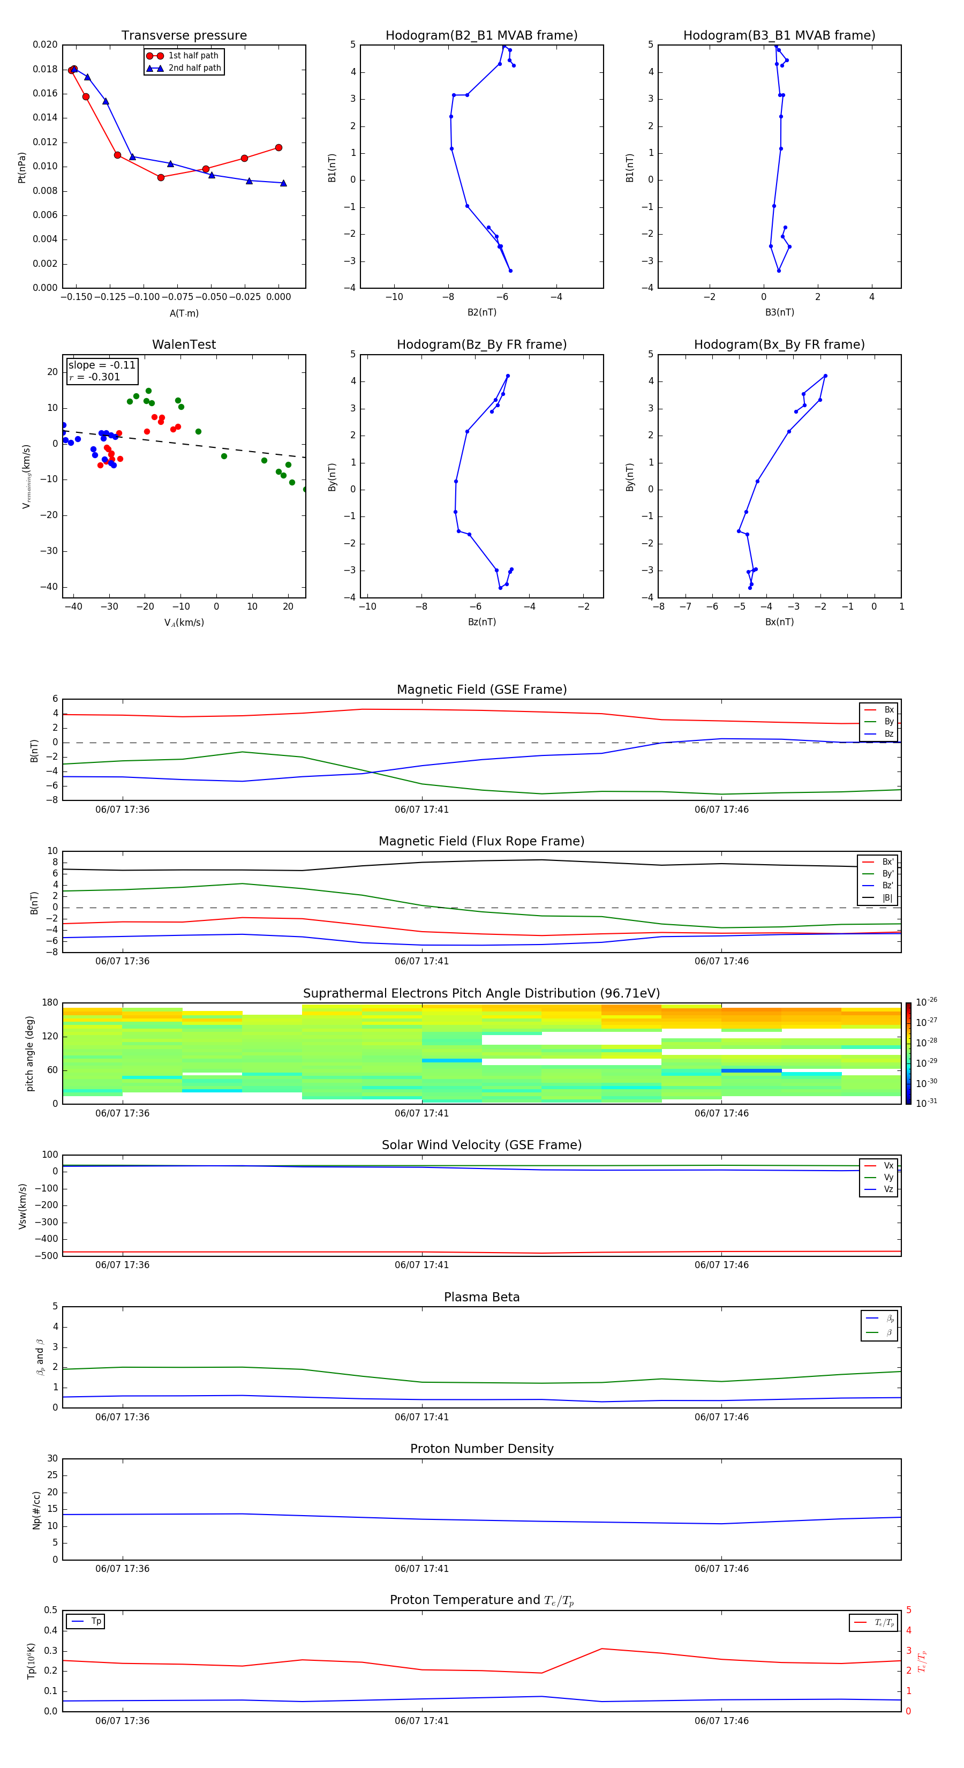The width and height of the screenshot is (964, 1768).
Task: Click the 'WalenTest' plot title
Action: tap(184, 344)
